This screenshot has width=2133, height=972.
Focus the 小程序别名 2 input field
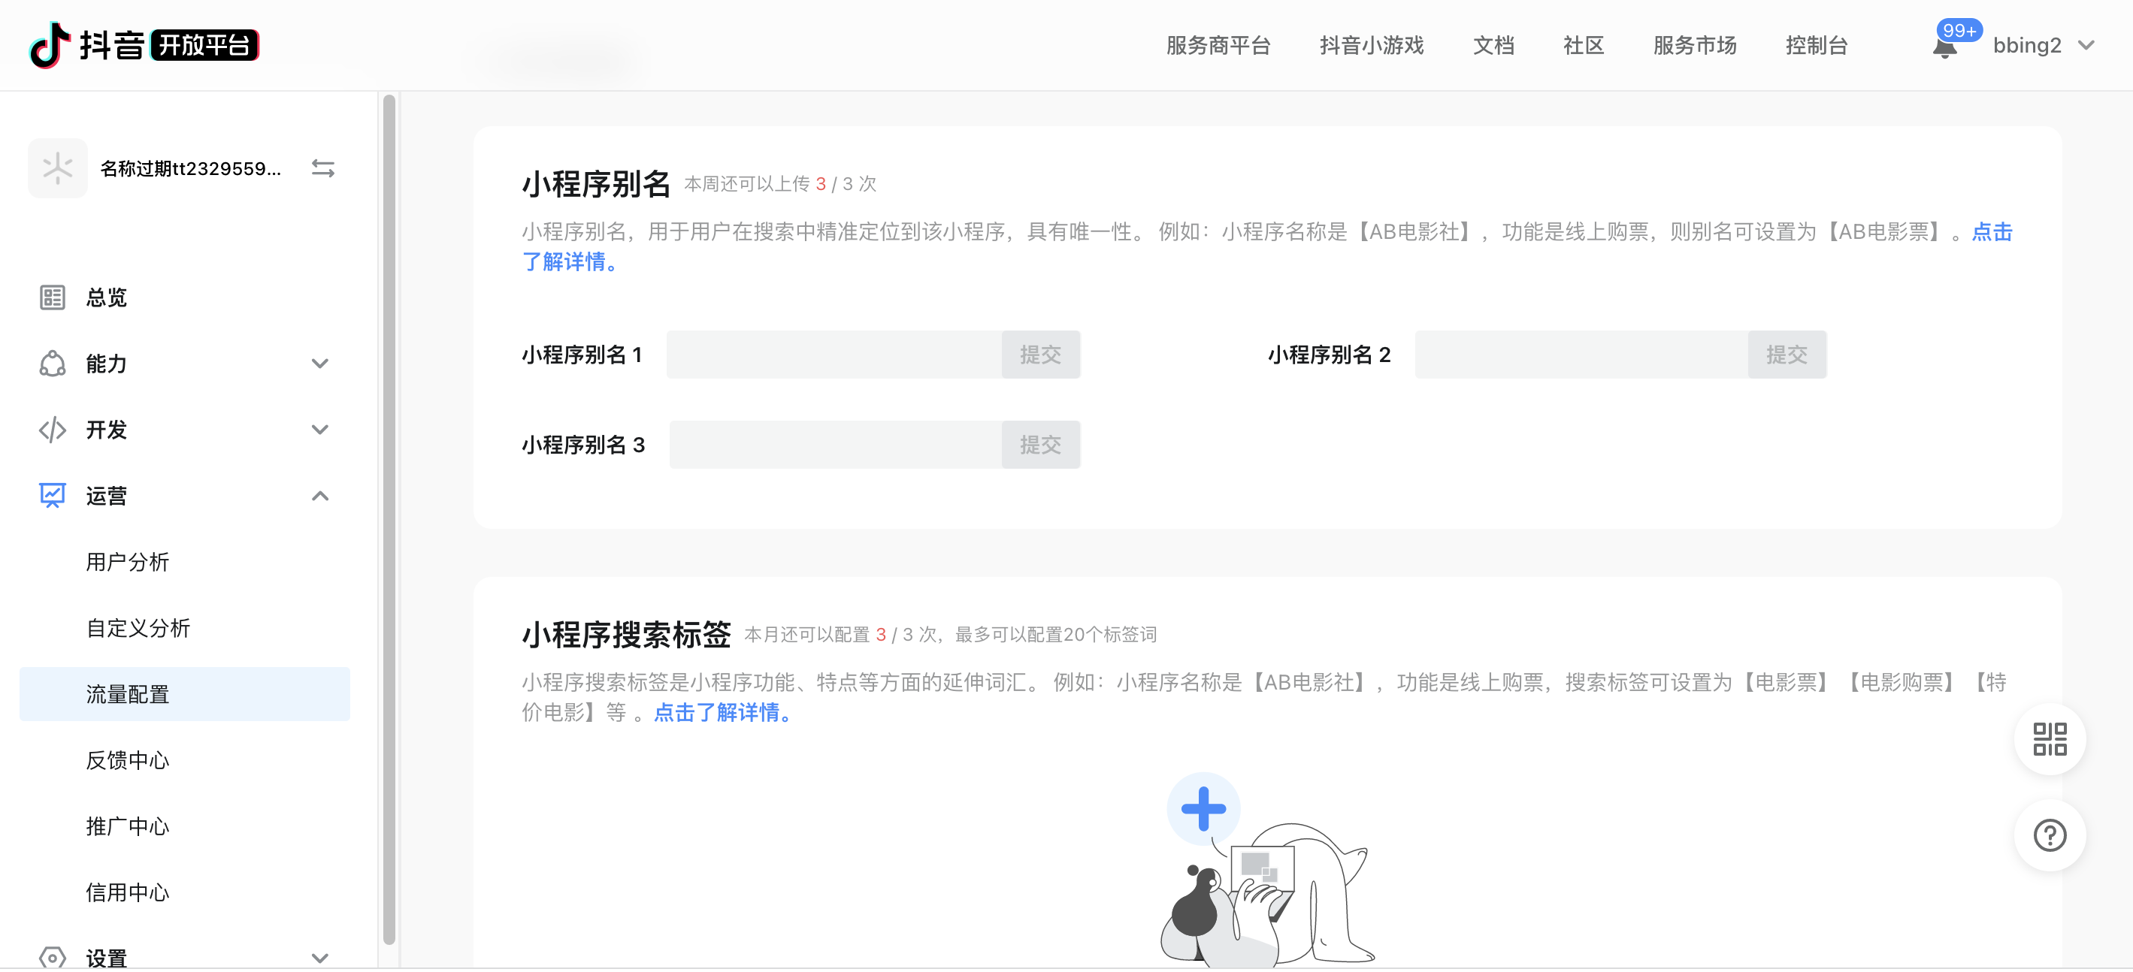click(x=1581, y=355)
